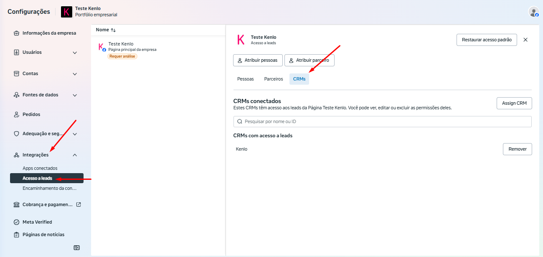Click the Usuários contact card icon
The image size is (543, 257).
(16, 52)
